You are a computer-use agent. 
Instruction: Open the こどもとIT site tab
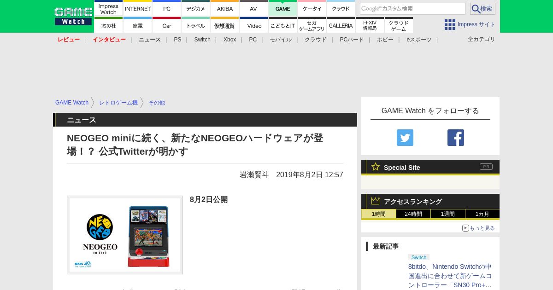click(283, 25)
